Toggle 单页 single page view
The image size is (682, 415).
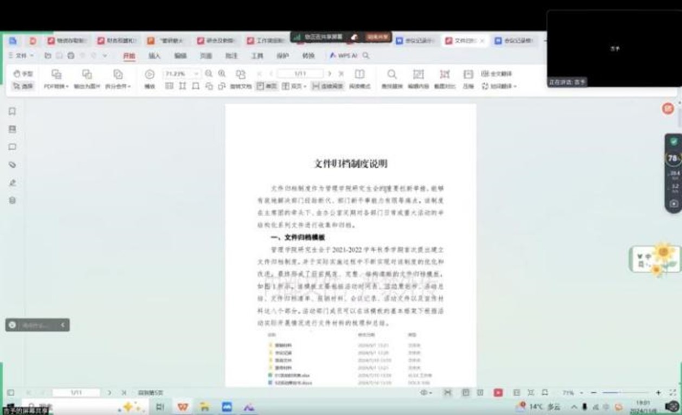tap(266, 86)
